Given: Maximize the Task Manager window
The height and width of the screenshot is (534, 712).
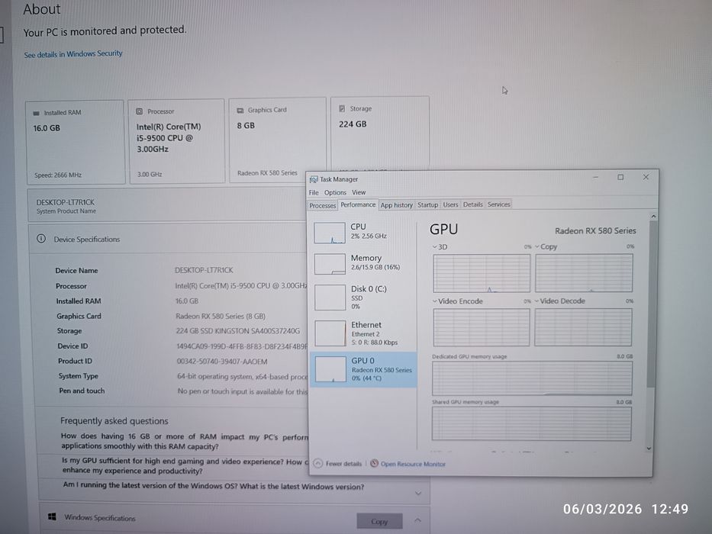Looking at the screenshot, I should coord(620,177).
